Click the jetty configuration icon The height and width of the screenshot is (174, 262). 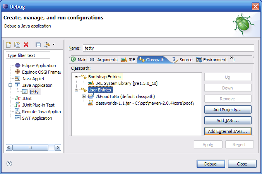(25, 92)
